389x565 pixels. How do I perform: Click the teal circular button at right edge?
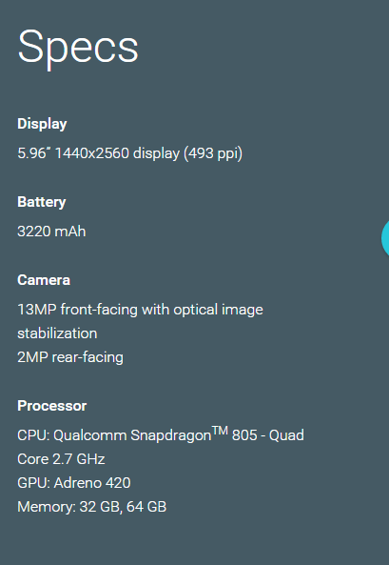[x=385, y=238]
